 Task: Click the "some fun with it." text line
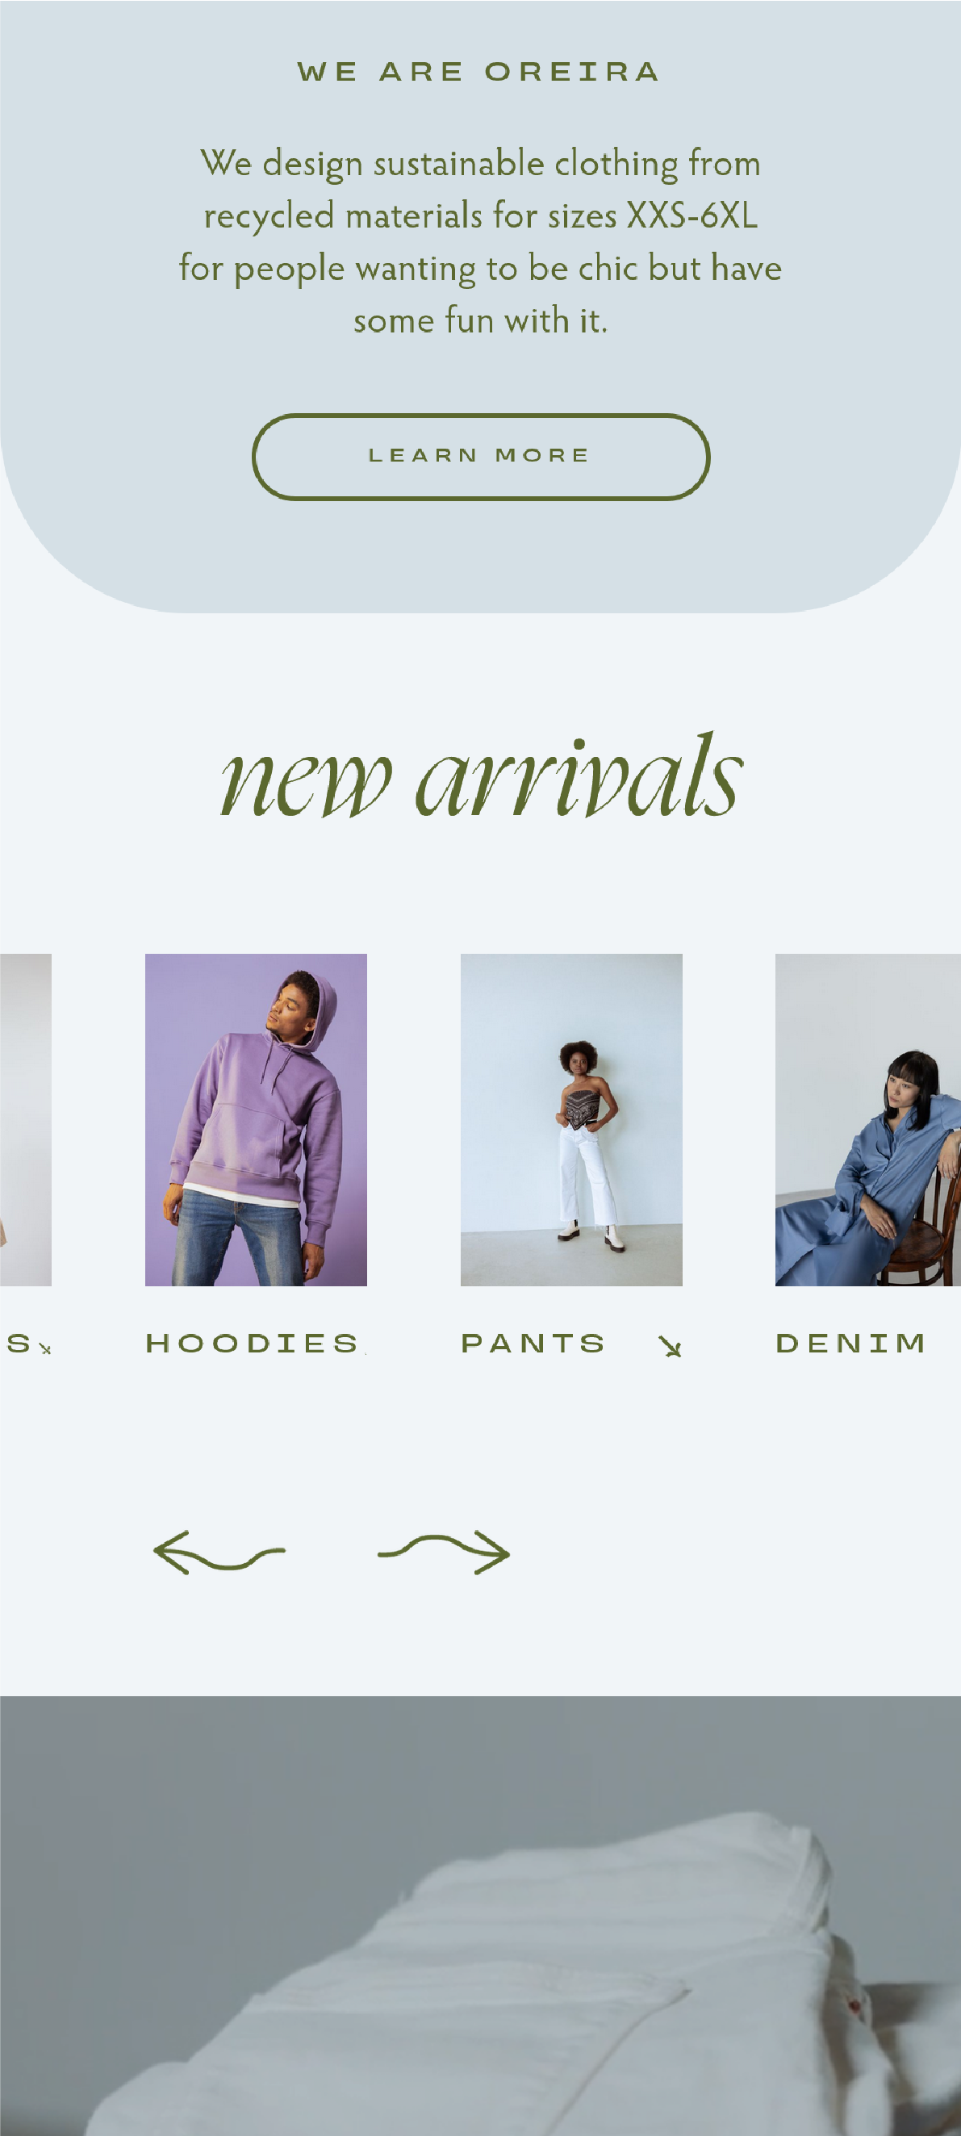tap(481, 320)
